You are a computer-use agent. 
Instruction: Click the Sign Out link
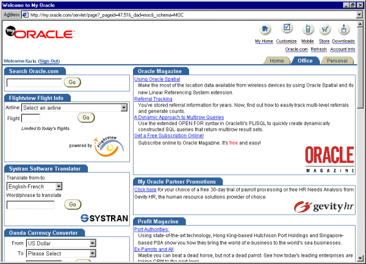(49, 61)
